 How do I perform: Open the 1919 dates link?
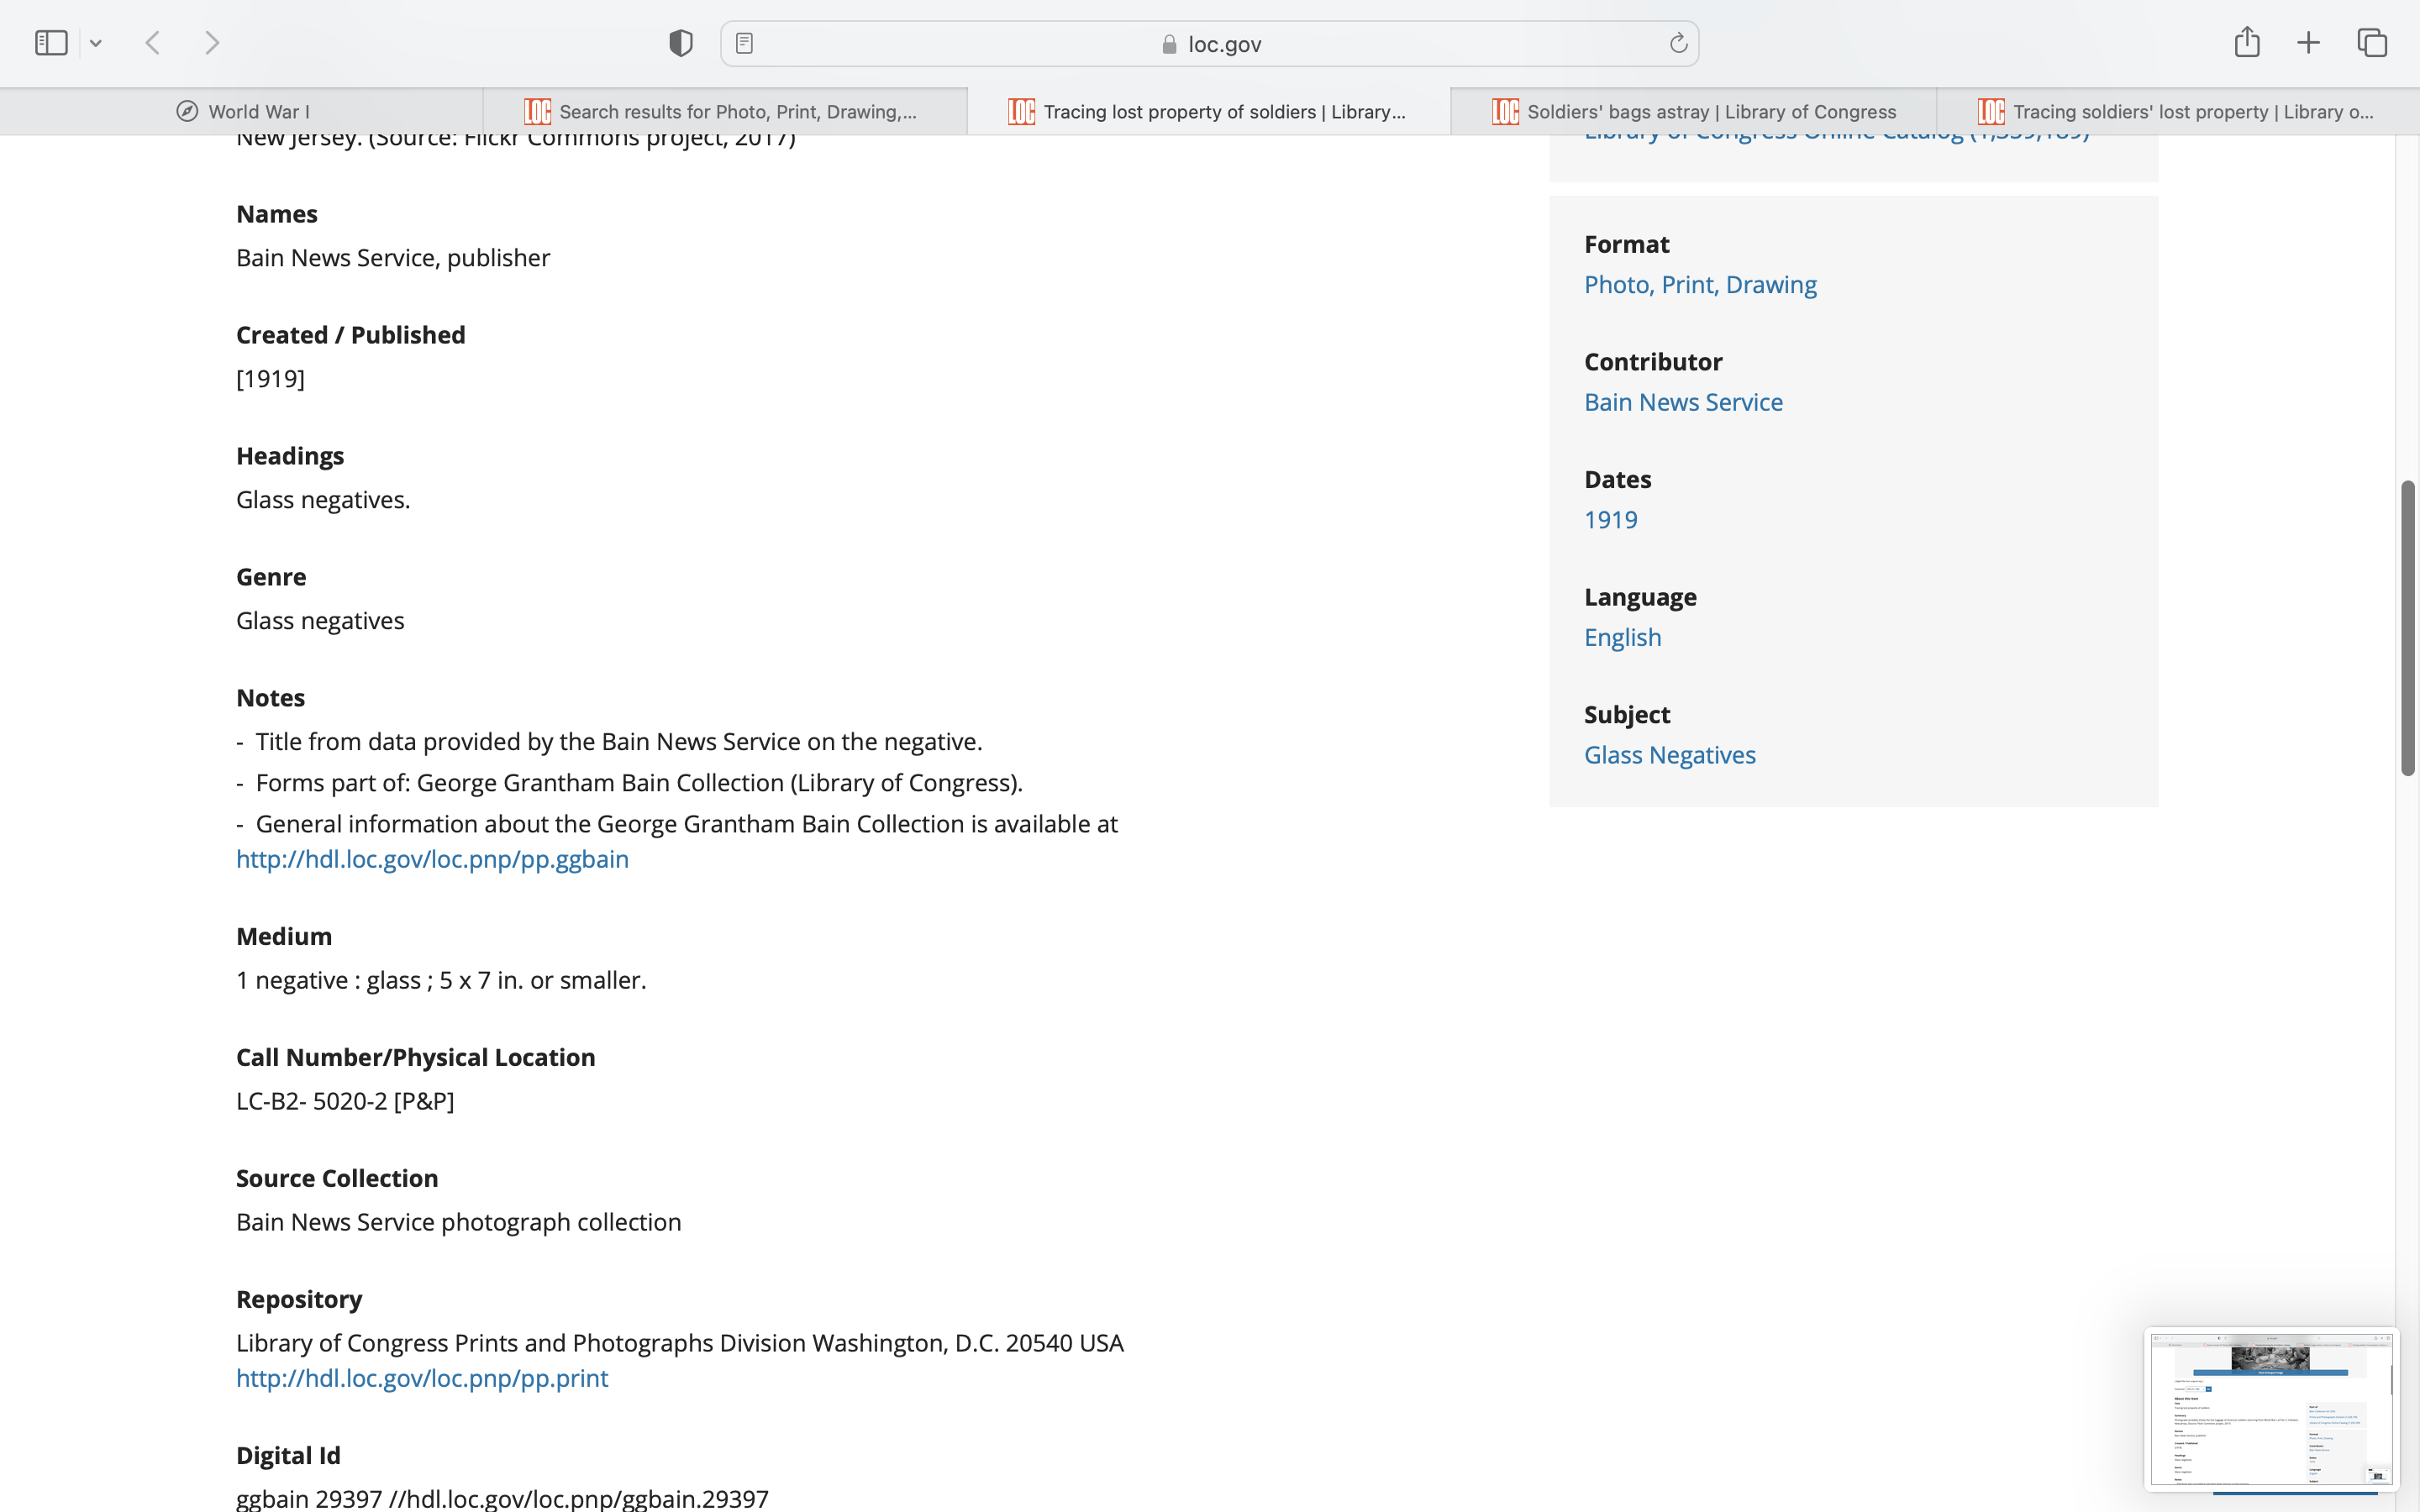[1610, 520]
